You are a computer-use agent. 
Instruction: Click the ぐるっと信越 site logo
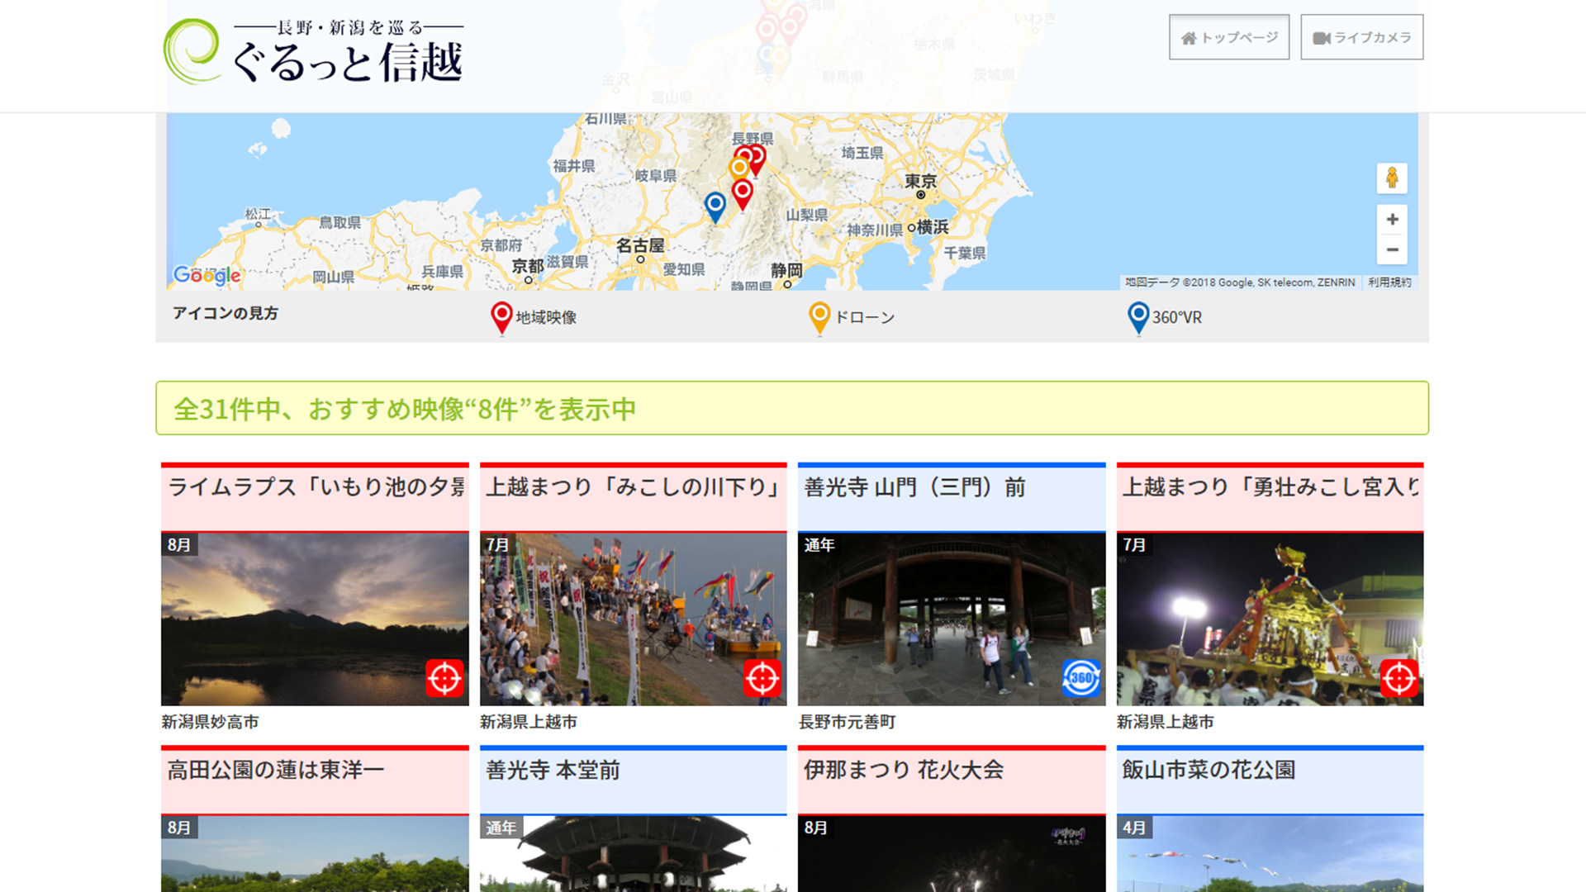pyautogui.click(x=314, y=52)
